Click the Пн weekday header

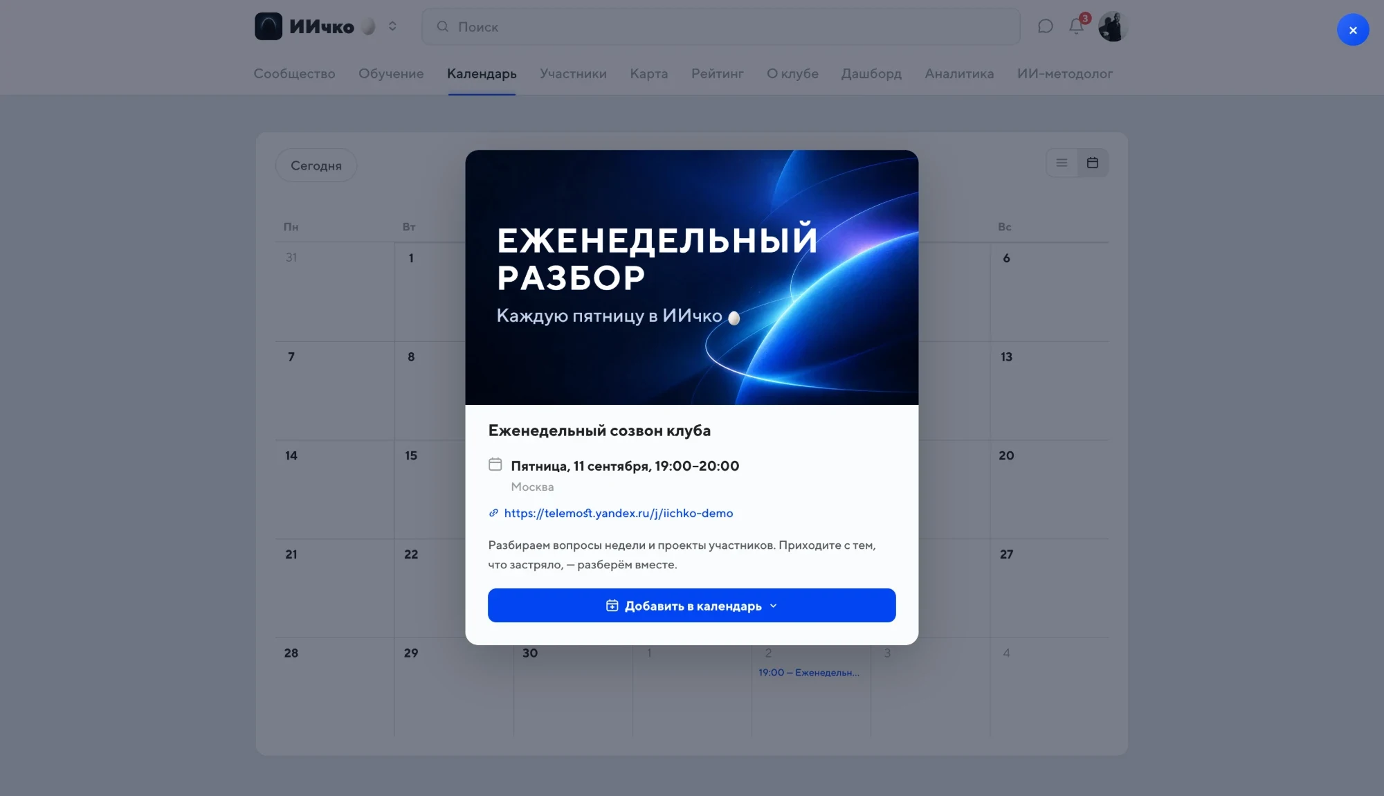291,227
